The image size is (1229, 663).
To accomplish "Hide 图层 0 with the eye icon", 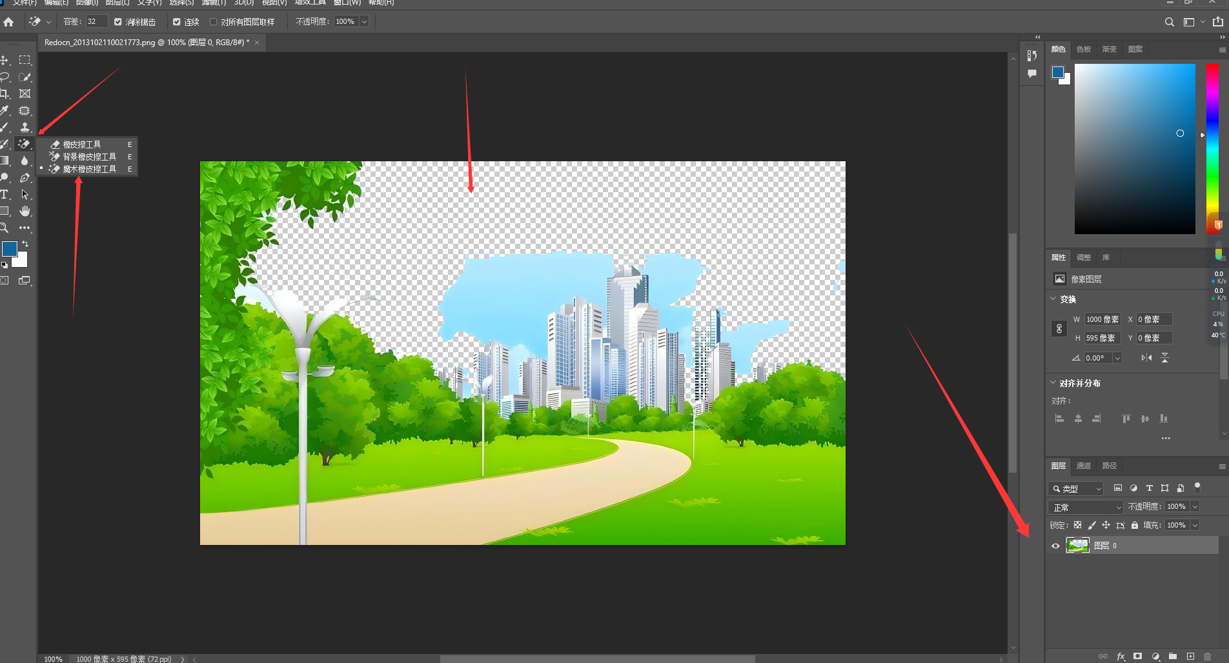I will coord(1055,546).
